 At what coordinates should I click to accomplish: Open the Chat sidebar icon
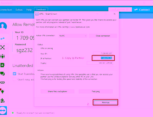pos(2,74)
